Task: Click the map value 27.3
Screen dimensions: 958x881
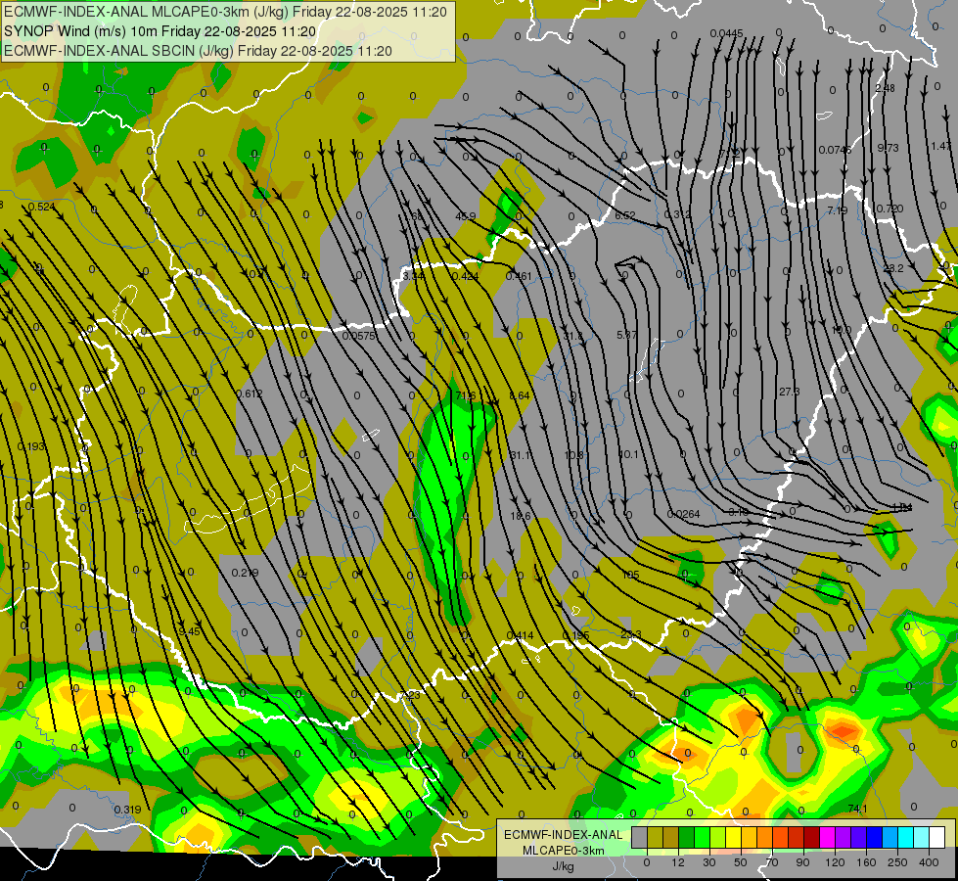Action: (x=789, y=392)
